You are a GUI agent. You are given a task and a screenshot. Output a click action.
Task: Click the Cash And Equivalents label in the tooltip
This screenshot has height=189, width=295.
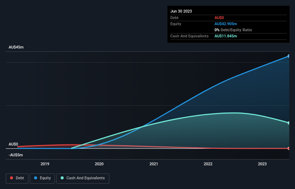pyautogui.click(x=189, y=36)
